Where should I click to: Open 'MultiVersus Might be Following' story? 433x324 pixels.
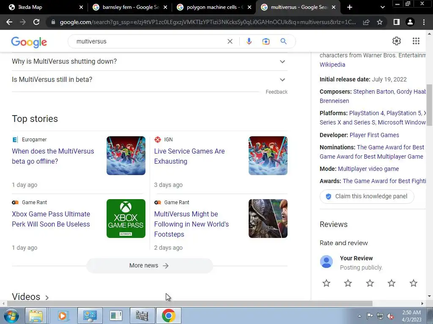point(192,224)
